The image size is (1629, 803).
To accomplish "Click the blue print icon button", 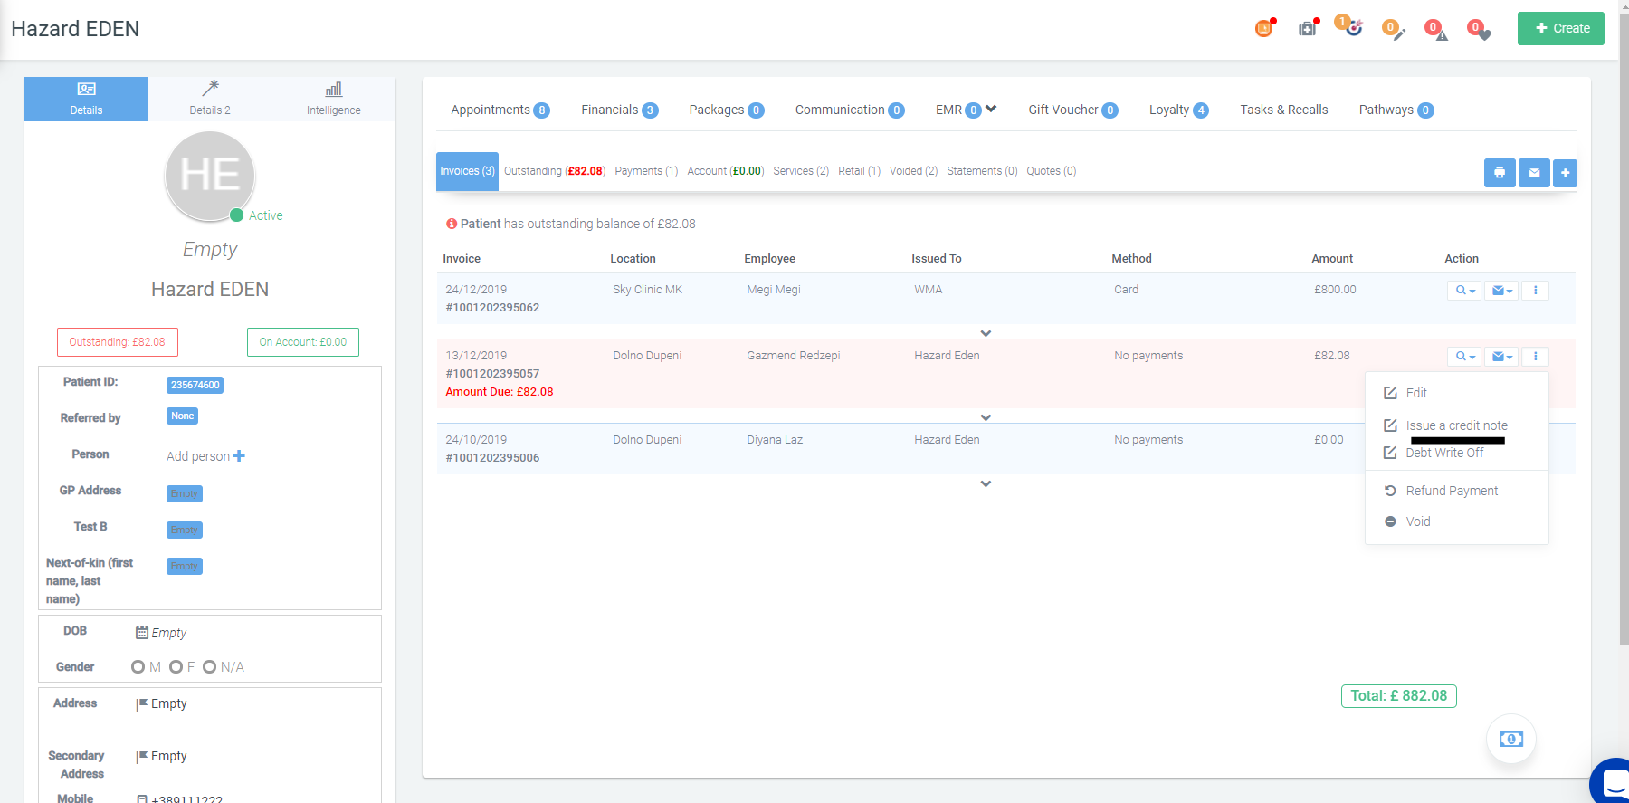I will tap(1500, 173).
